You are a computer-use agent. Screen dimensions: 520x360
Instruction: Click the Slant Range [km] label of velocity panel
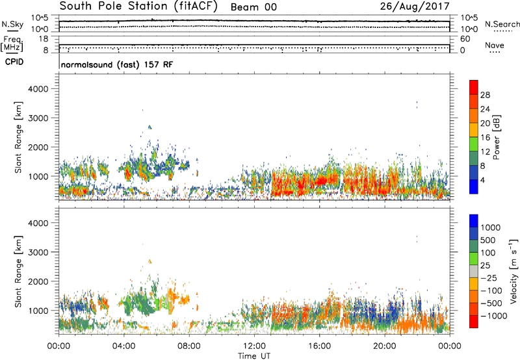tap(18, 272)
